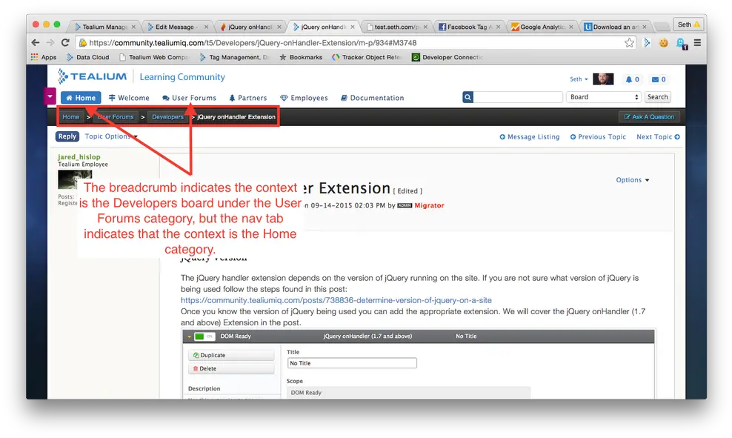Open the Tag Management bookmark
This screenshot has height=438, width=732.
coord(234,57)
